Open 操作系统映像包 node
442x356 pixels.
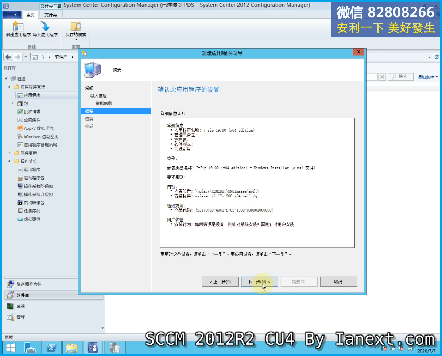point(38,186)
